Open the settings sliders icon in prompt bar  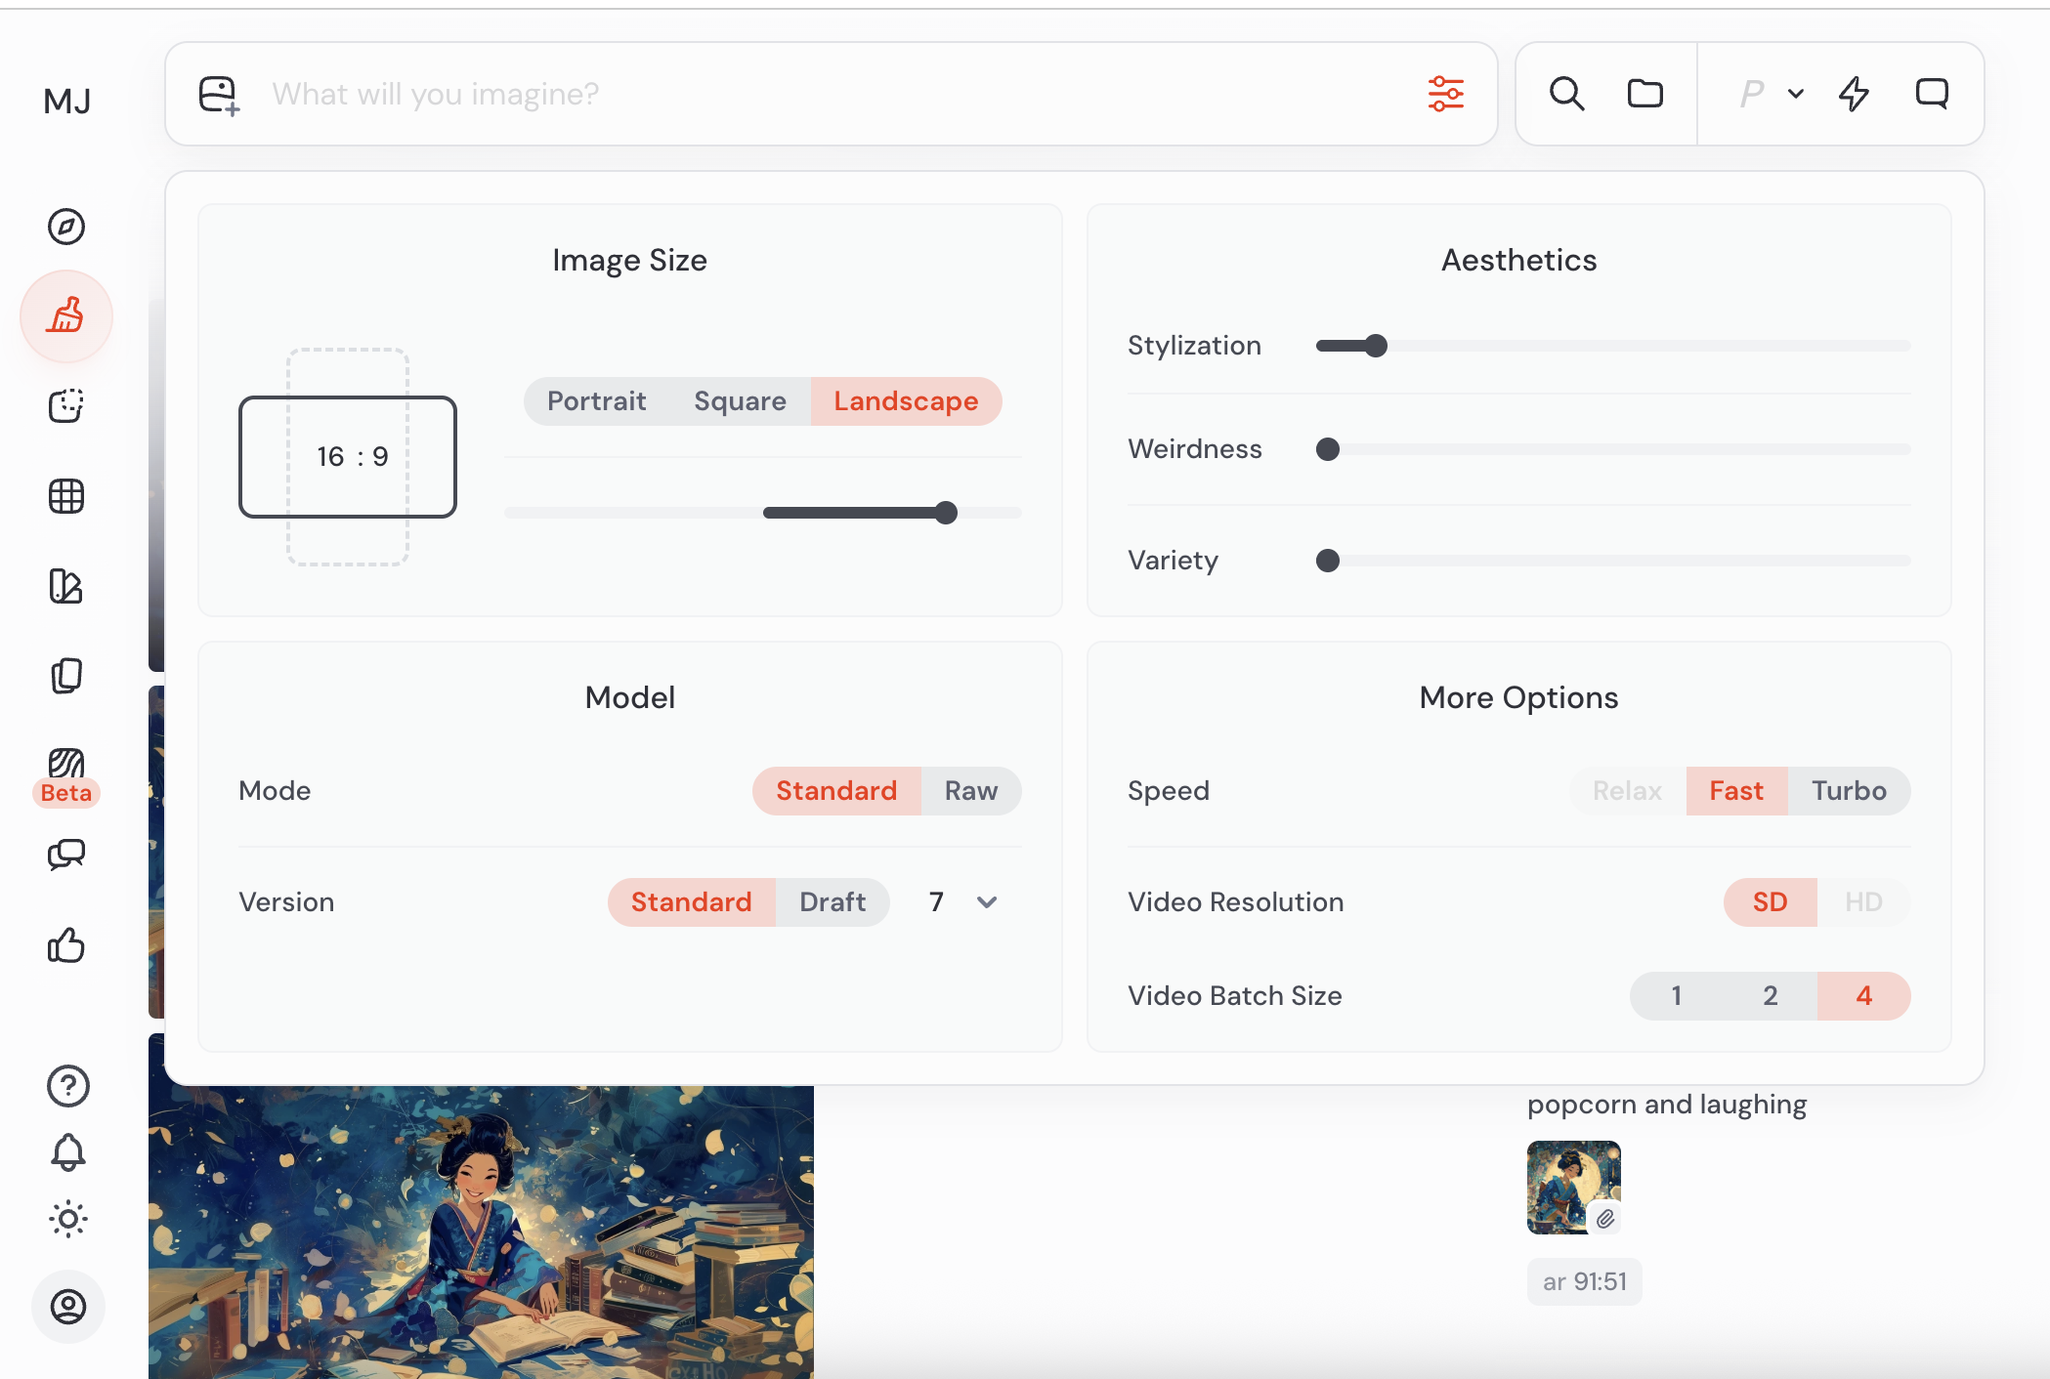pos(1445,94)
